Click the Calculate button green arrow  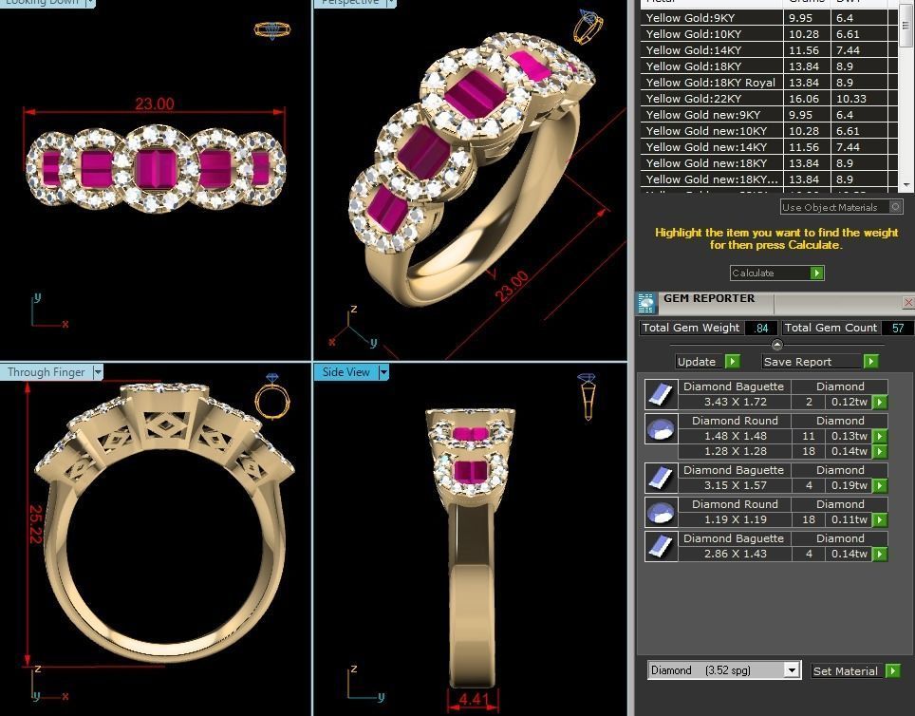[817, 273]
